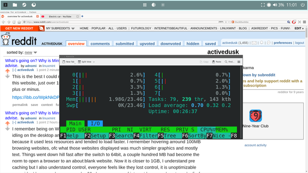Open the ibb.co image link
The image size is (308, 173).
click(36, 97)
